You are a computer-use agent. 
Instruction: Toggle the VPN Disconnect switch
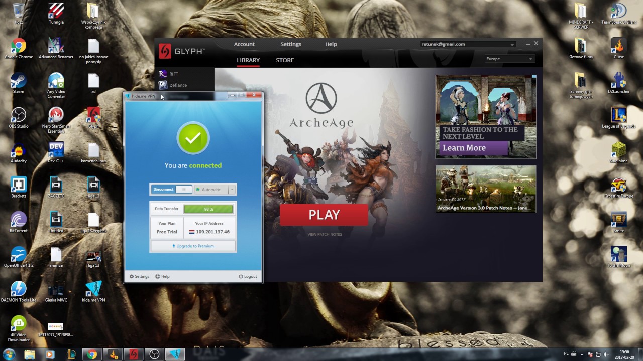point(171,190)
